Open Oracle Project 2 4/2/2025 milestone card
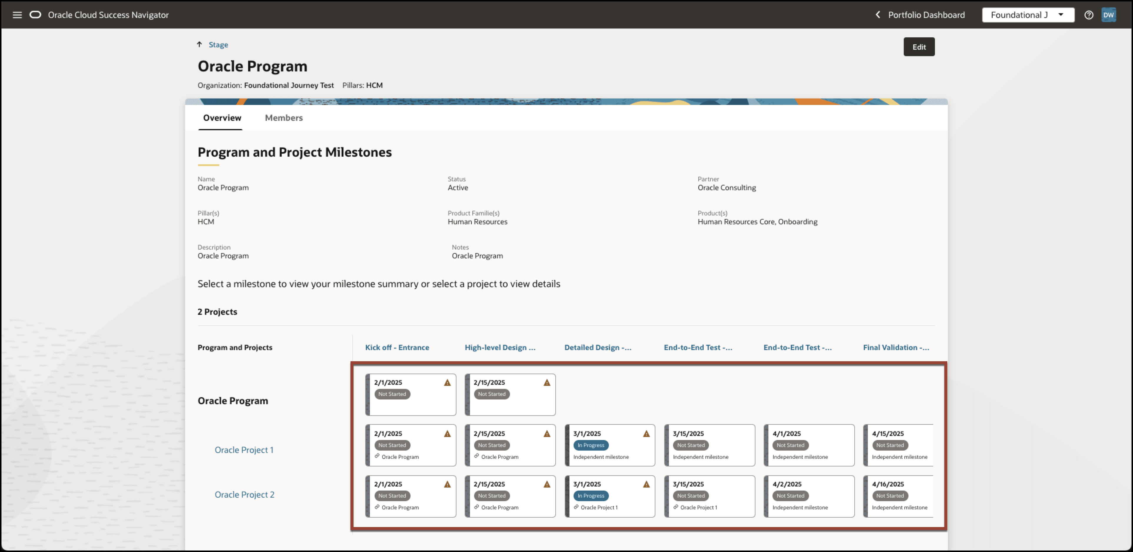This screenshot has width=1133, height=552. coord(809,496)
